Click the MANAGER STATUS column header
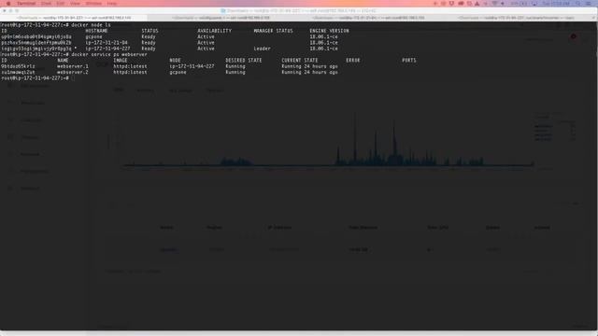This screenshot has height=336, width=598. click(274, 31)
